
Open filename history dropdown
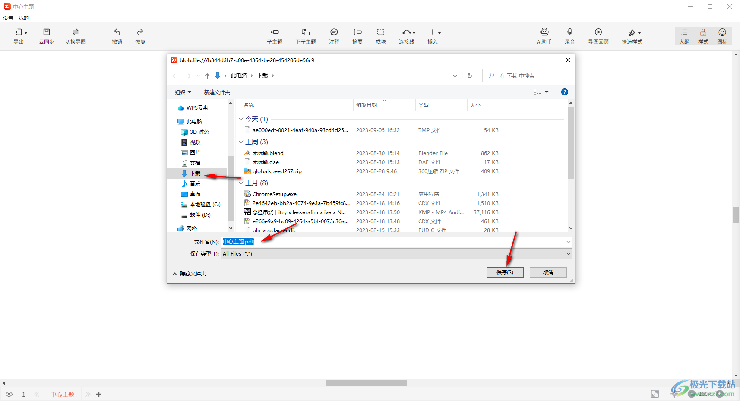[569, 242]
